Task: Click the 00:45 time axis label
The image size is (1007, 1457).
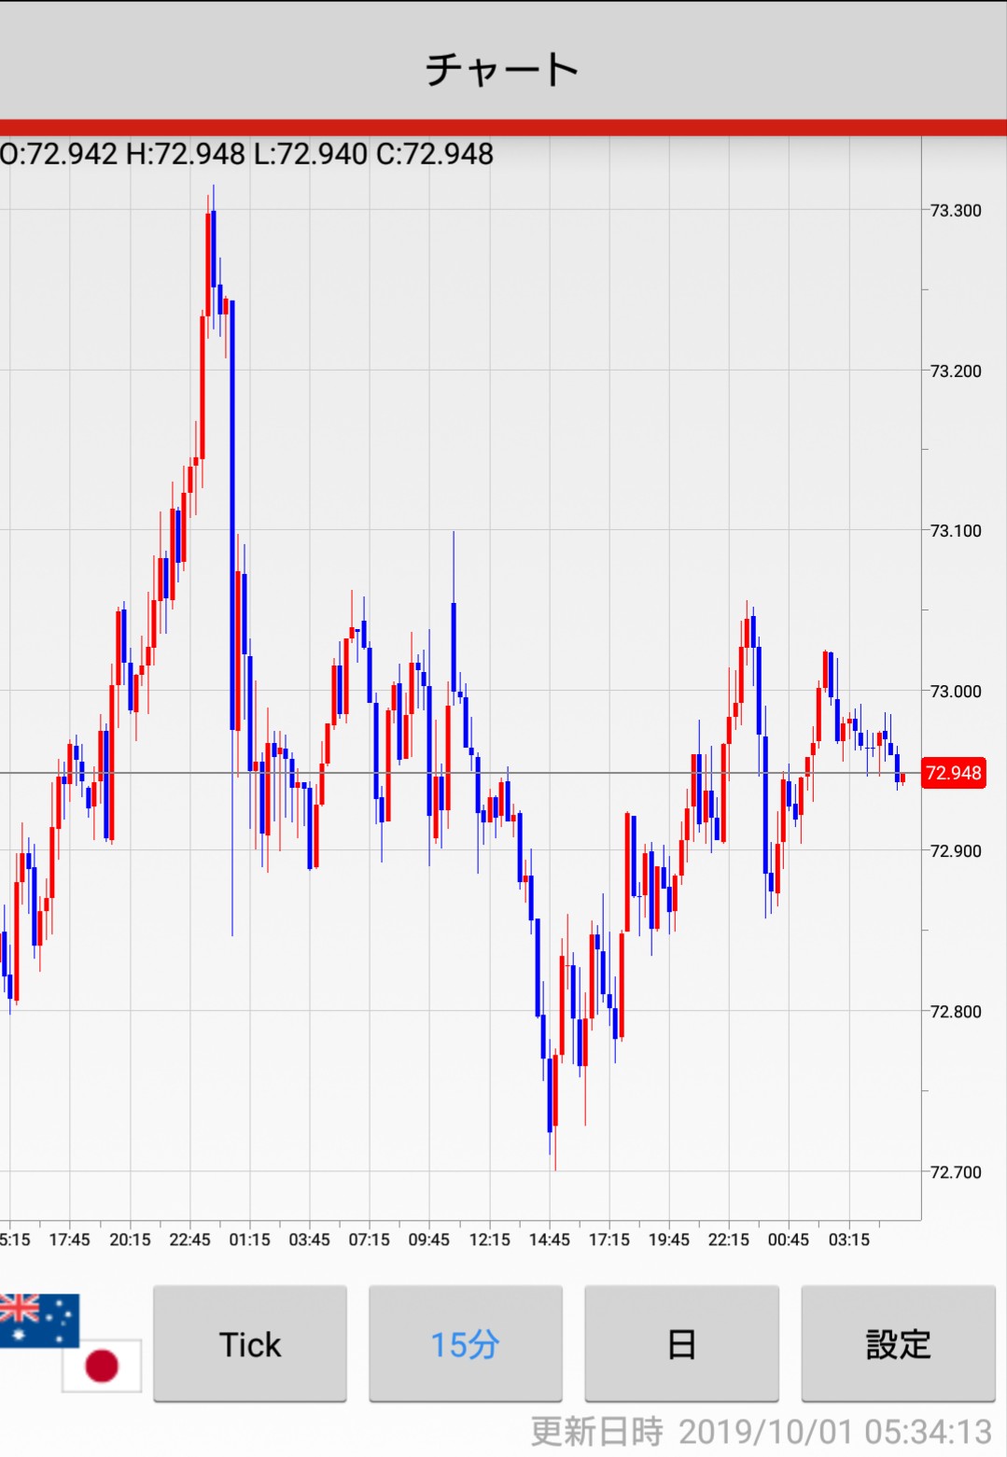Action: (x=789, y=1240)
